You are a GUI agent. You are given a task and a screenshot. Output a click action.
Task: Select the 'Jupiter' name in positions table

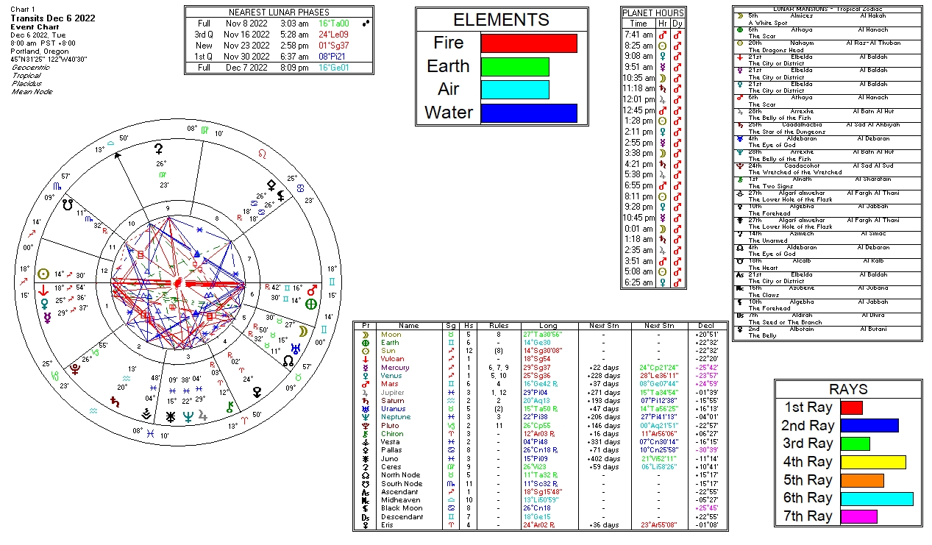[392, 392]
